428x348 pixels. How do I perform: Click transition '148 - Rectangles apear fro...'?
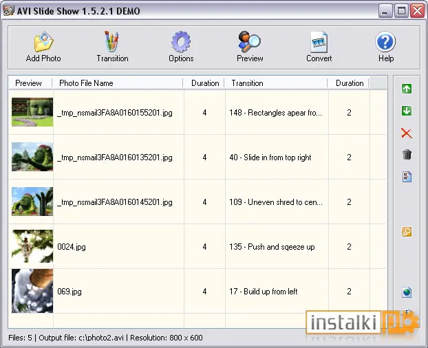pos(275,113)
